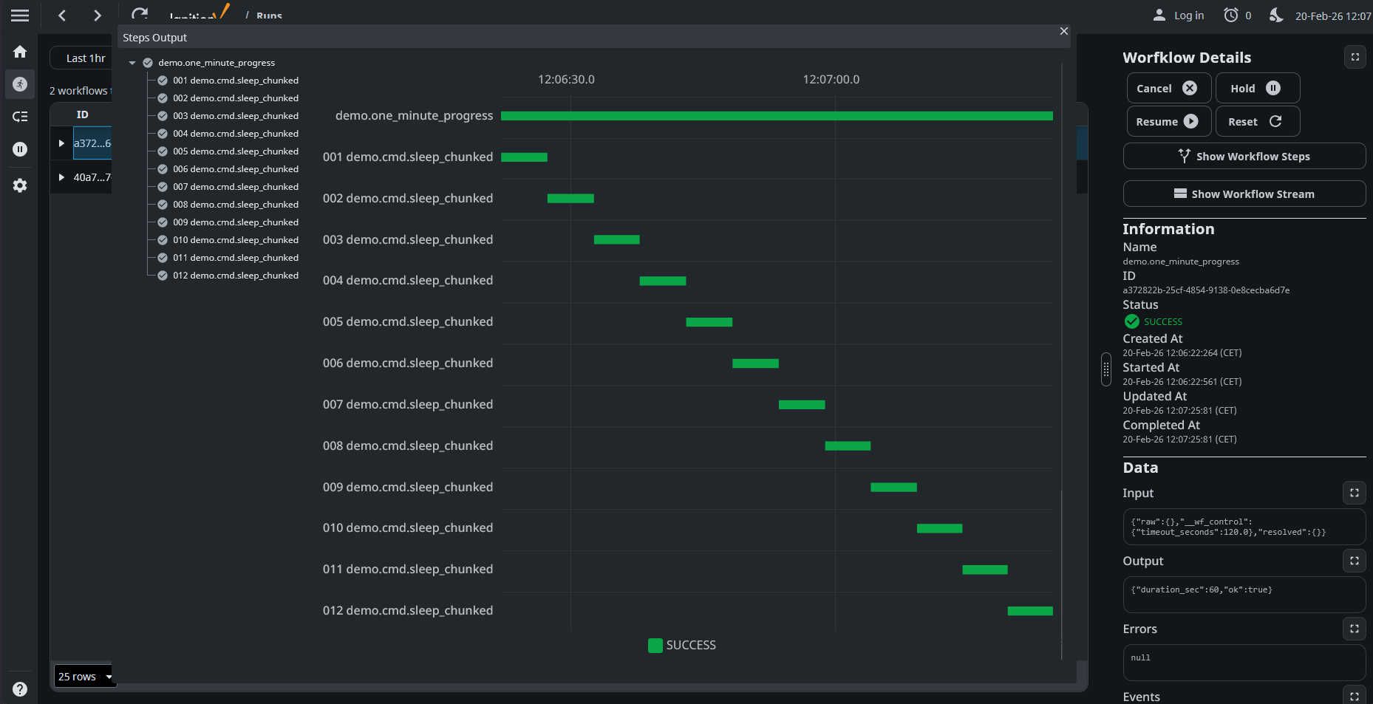The image size is (1373, 704).
Task: Expand the Input data fullscreen icon
Action: [1354, 493]
